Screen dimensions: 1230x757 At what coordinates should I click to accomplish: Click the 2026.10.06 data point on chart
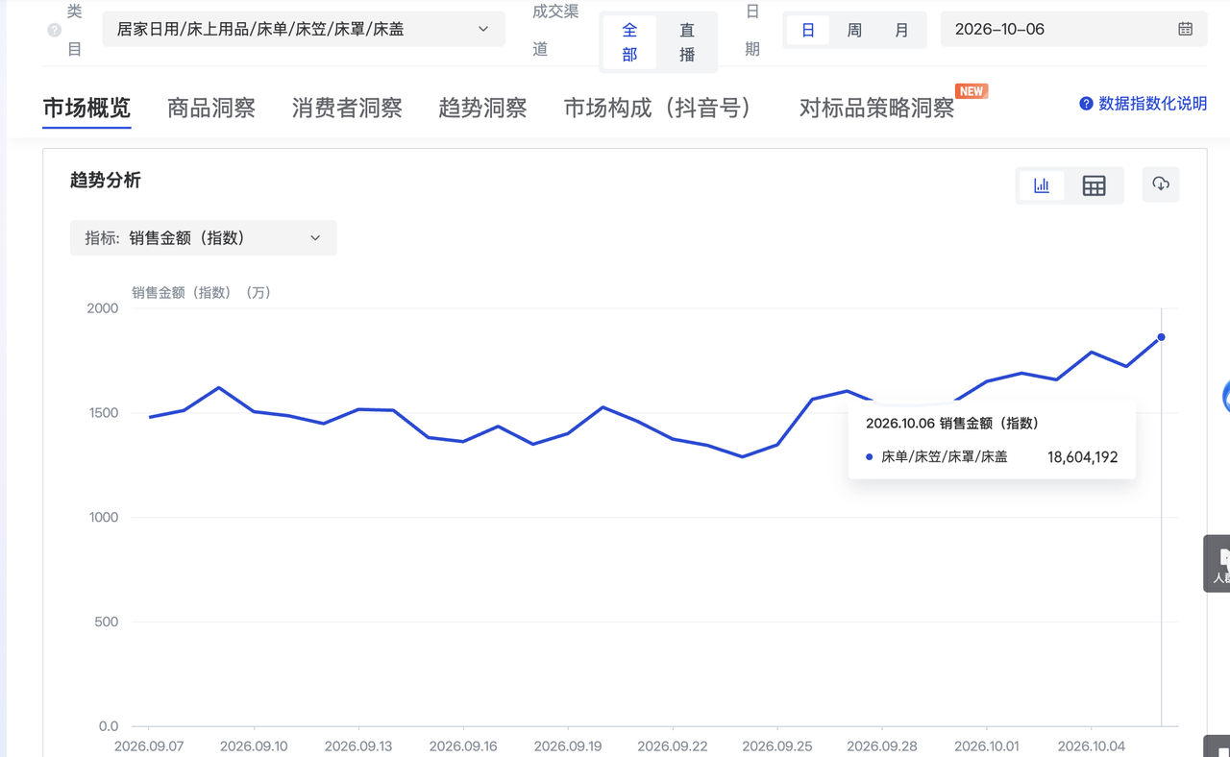[1162, 337]
